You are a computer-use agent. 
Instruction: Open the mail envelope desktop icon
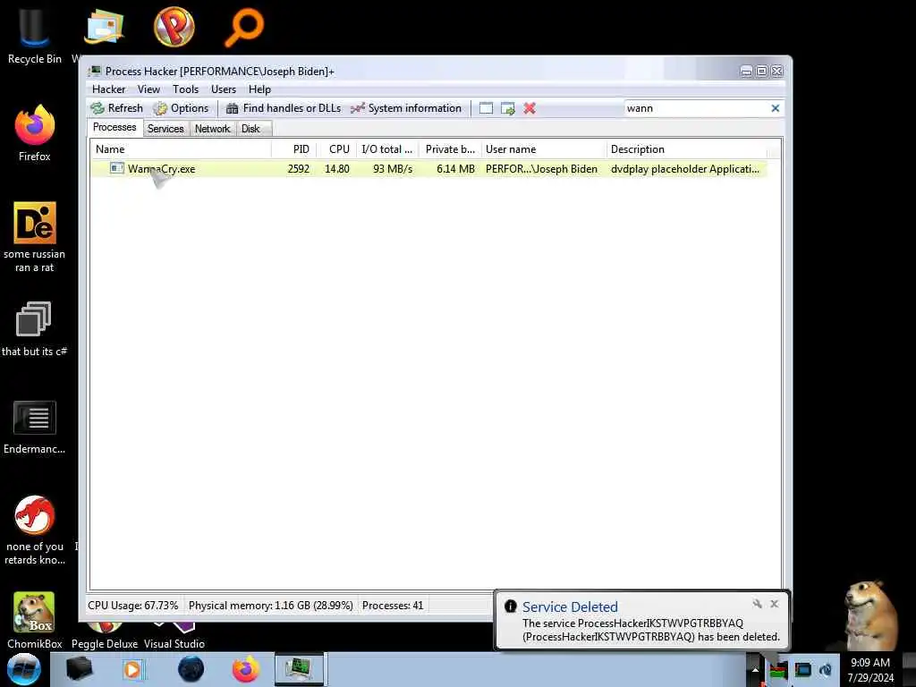tap(104, 26)
